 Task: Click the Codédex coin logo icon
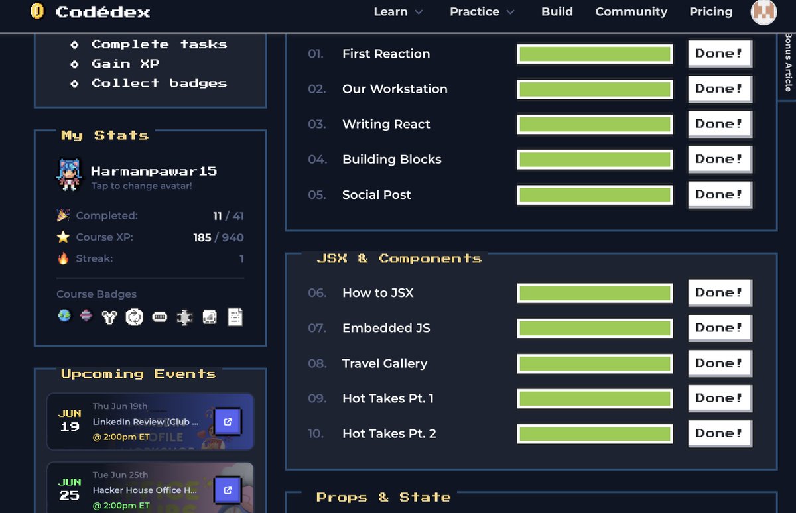38,11
